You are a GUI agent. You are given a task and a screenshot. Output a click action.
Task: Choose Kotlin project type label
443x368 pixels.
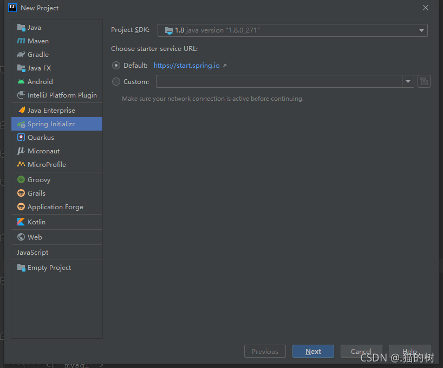(36, 222)
